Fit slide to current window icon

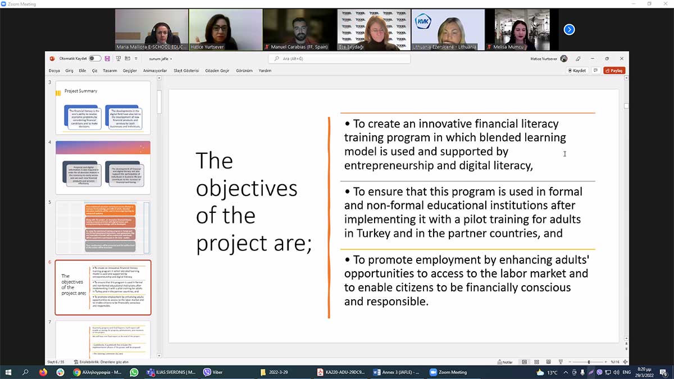point(625,362)
